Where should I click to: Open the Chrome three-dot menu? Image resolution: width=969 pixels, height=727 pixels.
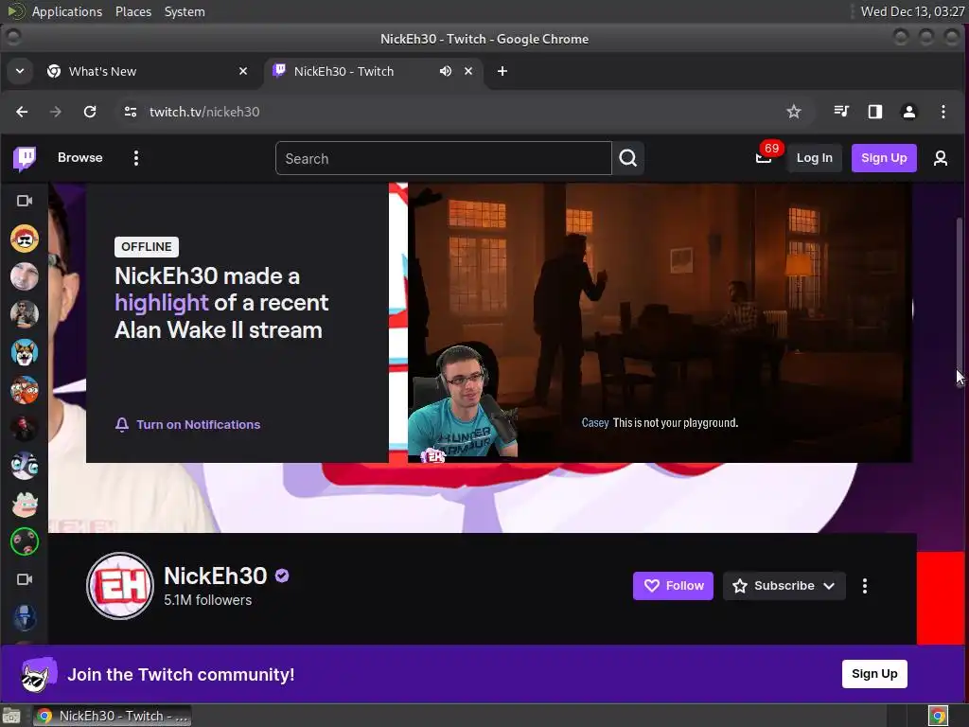pyautogui.click(x=943, y=112)
